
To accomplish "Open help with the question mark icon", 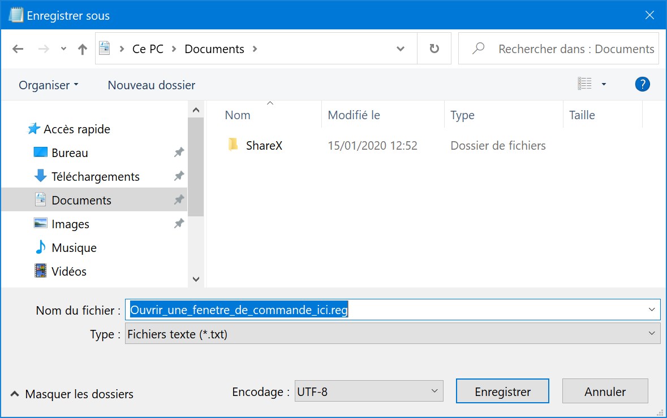I will click(x=642, y=84).
